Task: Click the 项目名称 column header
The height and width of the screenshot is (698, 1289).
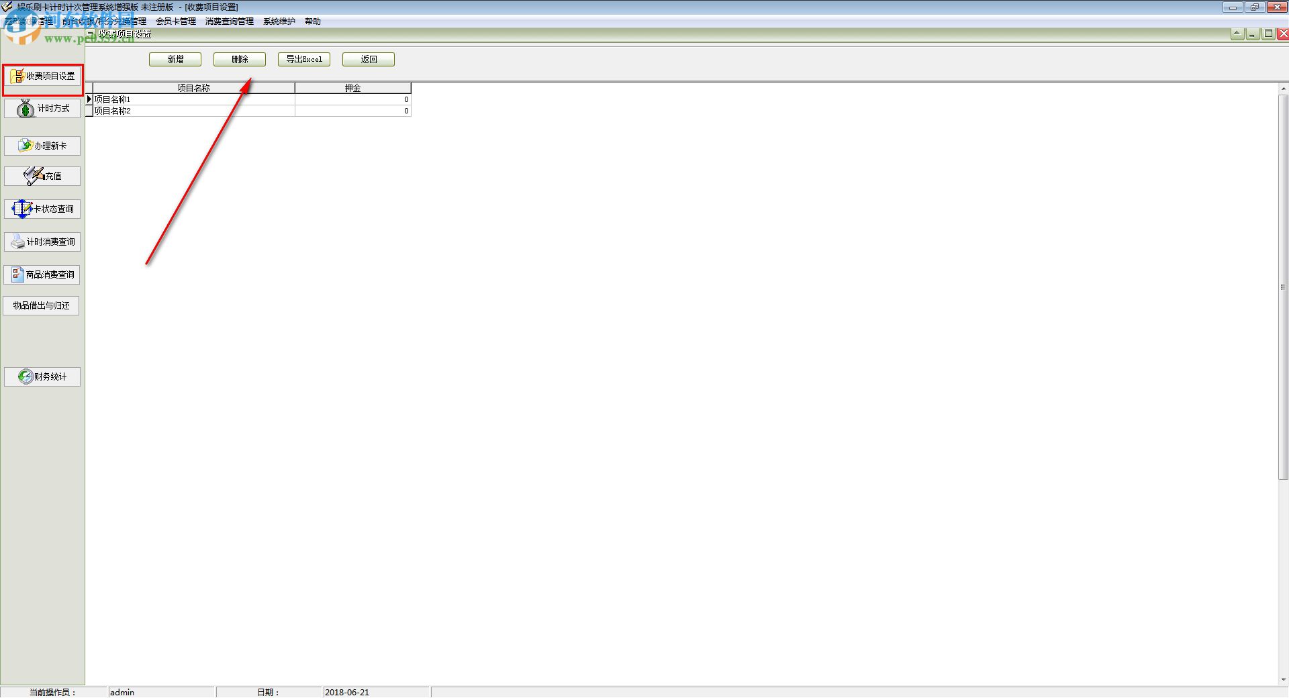Action: tap(194, 88)
